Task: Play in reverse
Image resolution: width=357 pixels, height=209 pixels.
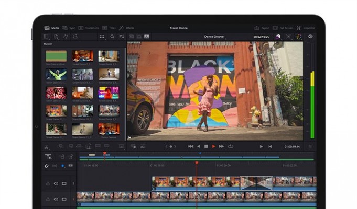Action: tap(198, 147)
